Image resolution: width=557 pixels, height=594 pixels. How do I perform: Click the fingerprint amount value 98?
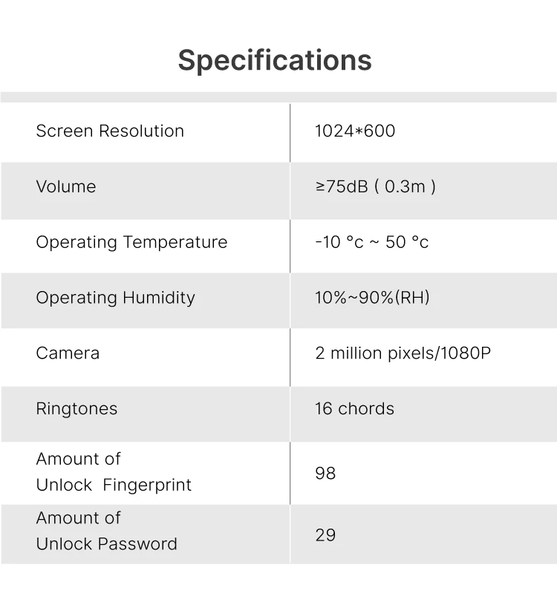pyautogui.click(x=325, y=473)
